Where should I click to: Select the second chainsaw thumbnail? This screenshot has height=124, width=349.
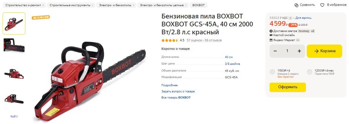click(x=14, y=45)
